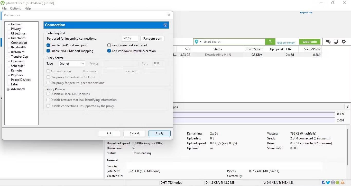Follow the Take our survey link
Image resolution: width=351 pixels, height=186 pixels.
point(285,42)
